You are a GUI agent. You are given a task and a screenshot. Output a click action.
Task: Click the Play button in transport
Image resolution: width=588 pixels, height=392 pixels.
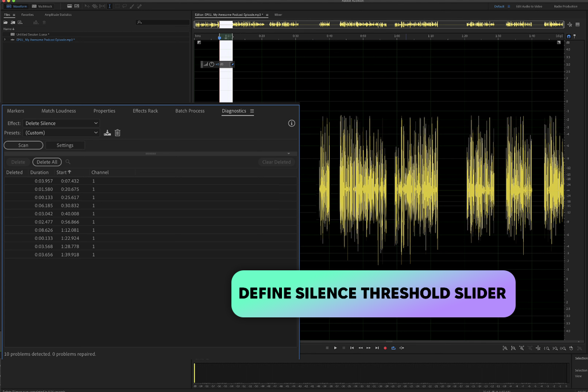click(x=335, y=348)
